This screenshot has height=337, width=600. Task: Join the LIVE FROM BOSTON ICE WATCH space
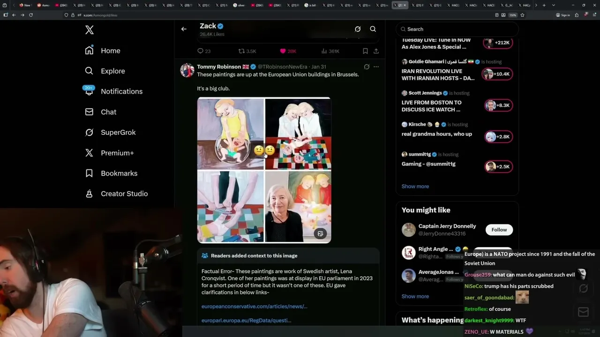tap(431, 106)
